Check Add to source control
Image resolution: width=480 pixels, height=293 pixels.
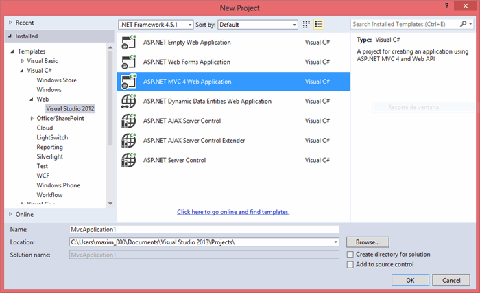tap(350, 265)
